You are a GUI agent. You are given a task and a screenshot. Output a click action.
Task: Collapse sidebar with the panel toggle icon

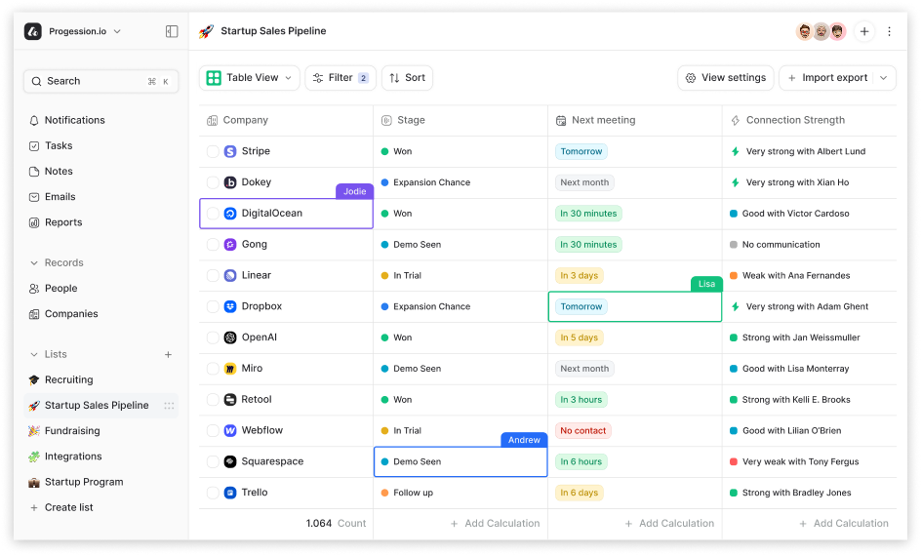click(172, 31)
